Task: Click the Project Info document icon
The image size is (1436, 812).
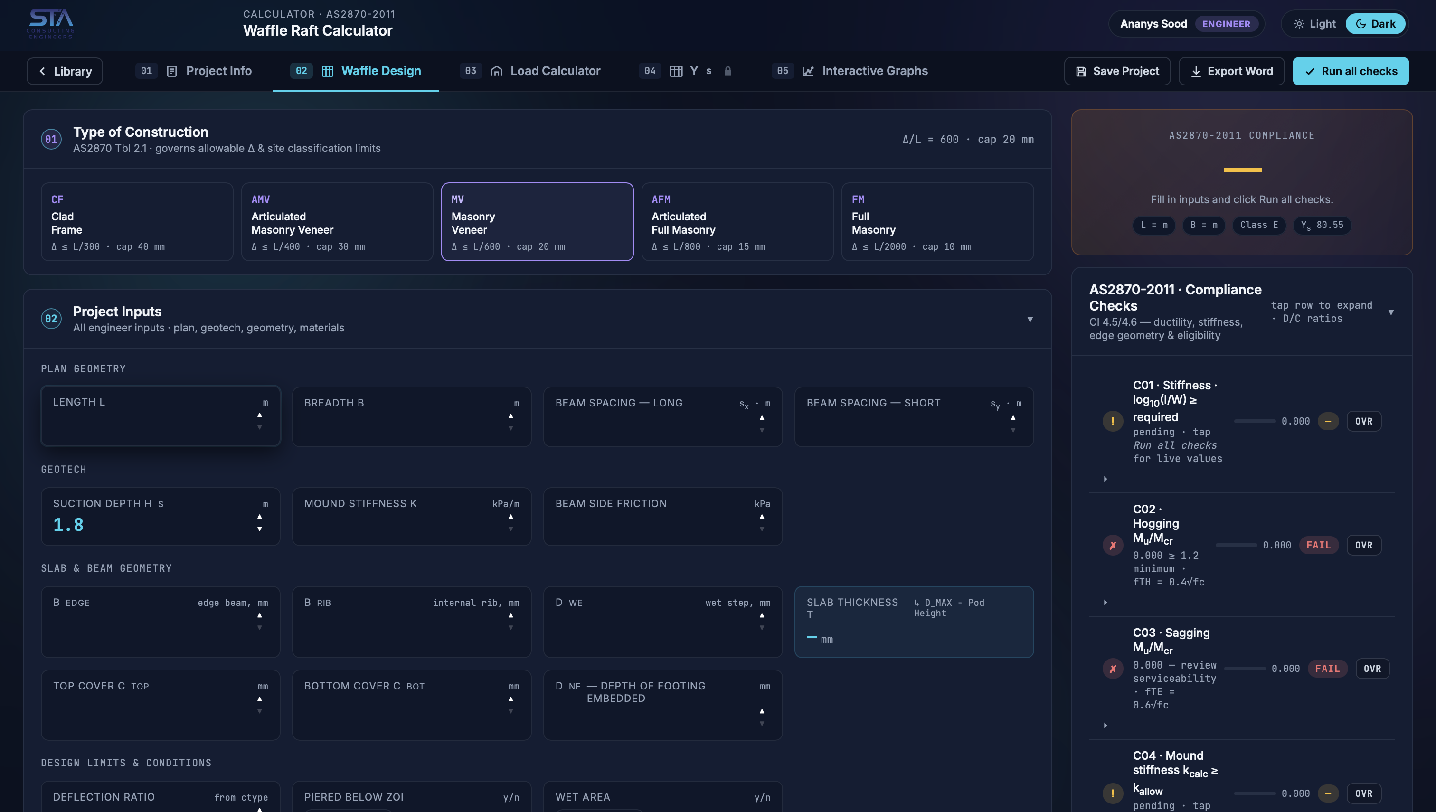Action: pos(172,71)
